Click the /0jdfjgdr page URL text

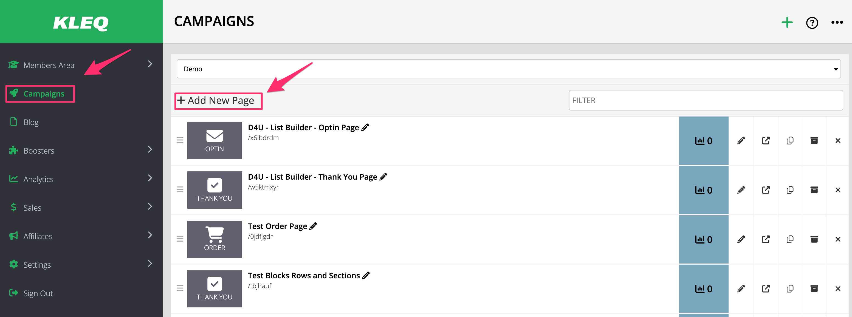pyautogui.click(x=260, y=237)
